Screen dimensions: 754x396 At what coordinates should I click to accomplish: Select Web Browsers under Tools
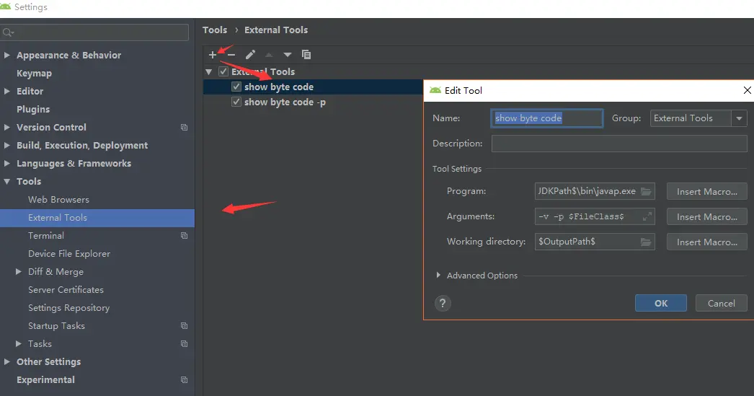(x=58, y=200)
